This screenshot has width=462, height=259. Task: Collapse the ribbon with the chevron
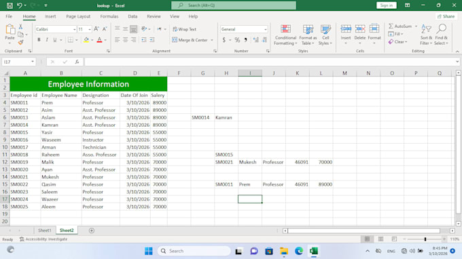(x=457, y=52)
